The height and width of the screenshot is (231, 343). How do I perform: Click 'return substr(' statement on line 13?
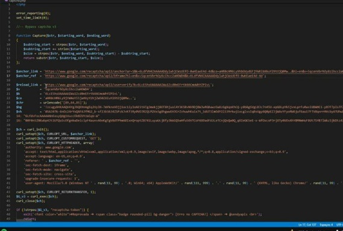36,58
